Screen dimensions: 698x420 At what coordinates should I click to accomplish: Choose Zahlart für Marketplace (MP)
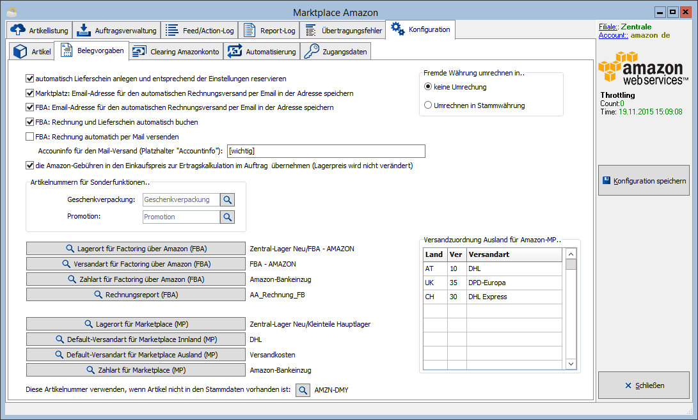136,370
